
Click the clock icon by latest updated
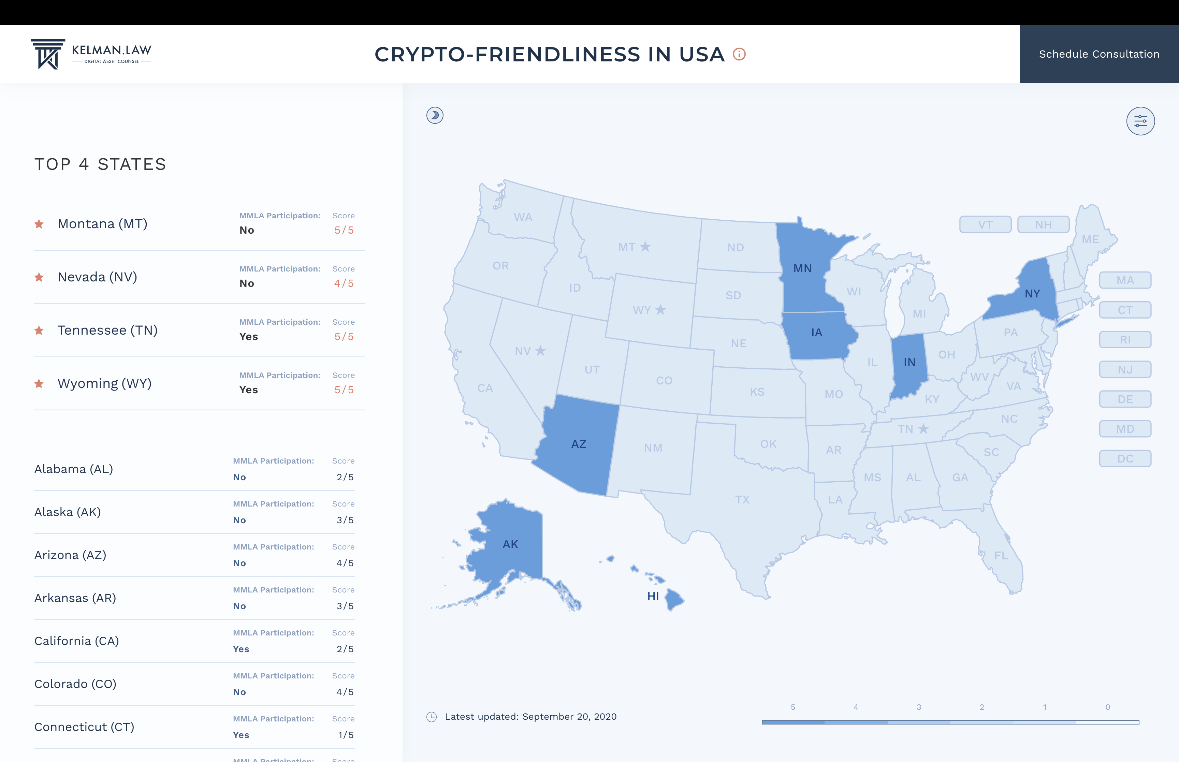[432, 717]
